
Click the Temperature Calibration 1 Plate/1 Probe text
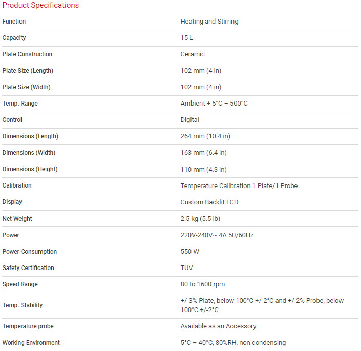click(239, 185)
